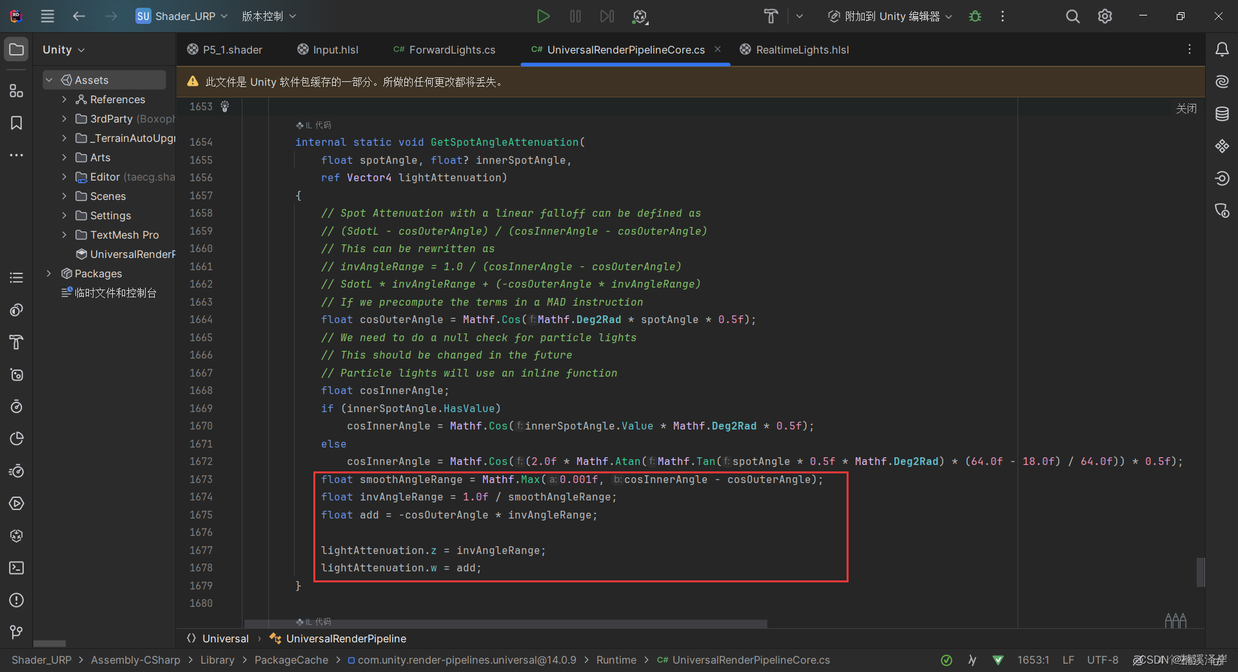Expand the Packages node
1238x672 pixels.
(x=49, y=273)
